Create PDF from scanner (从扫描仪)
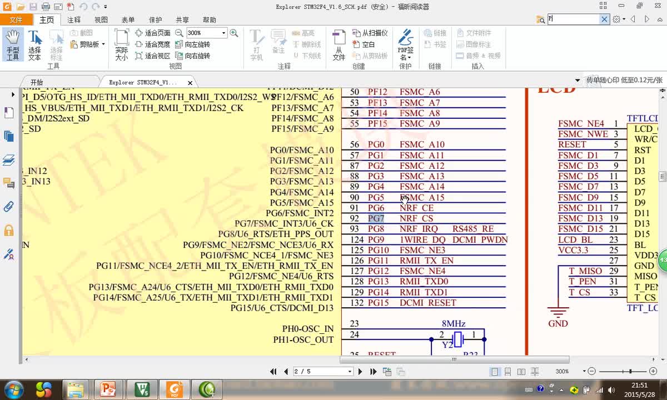Viewport: 667px width, 400px height. pyautogui.click(x=370, y=33)
